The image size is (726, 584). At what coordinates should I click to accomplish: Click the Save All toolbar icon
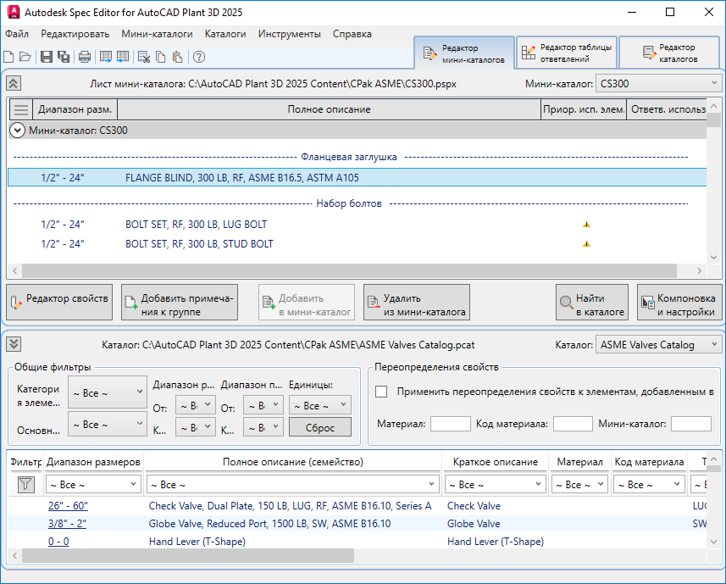64,57
